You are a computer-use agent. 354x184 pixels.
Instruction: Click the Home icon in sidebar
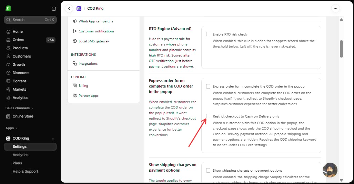tap(8, 32)
